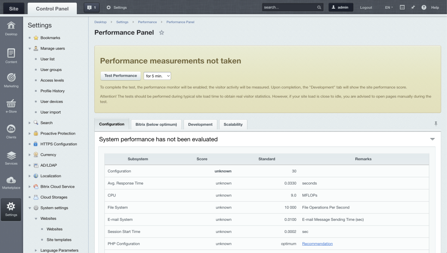Open User devices tree item
Viewport: 447px width, 253px height.
tap(52, 101)
